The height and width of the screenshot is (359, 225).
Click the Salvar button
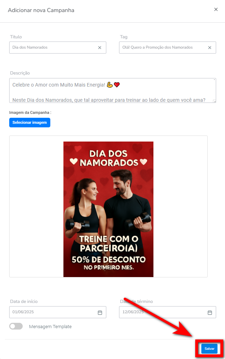[209, 348]
